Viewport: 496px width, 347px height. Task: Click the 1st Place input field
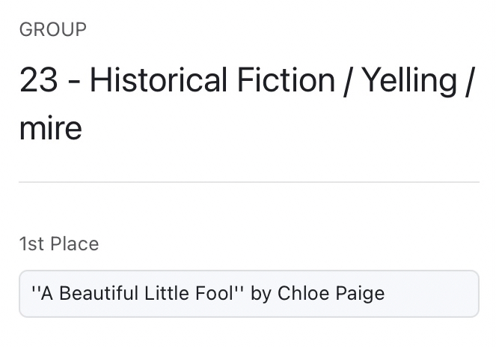(x=248, y=293)
